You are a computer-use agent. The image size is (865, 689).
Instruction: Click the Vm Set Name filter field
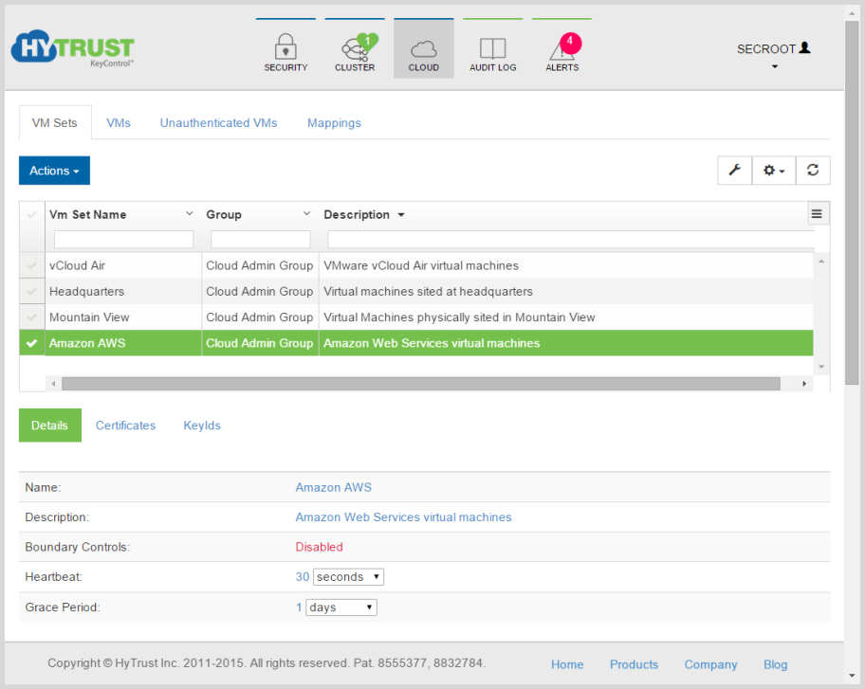123,239
